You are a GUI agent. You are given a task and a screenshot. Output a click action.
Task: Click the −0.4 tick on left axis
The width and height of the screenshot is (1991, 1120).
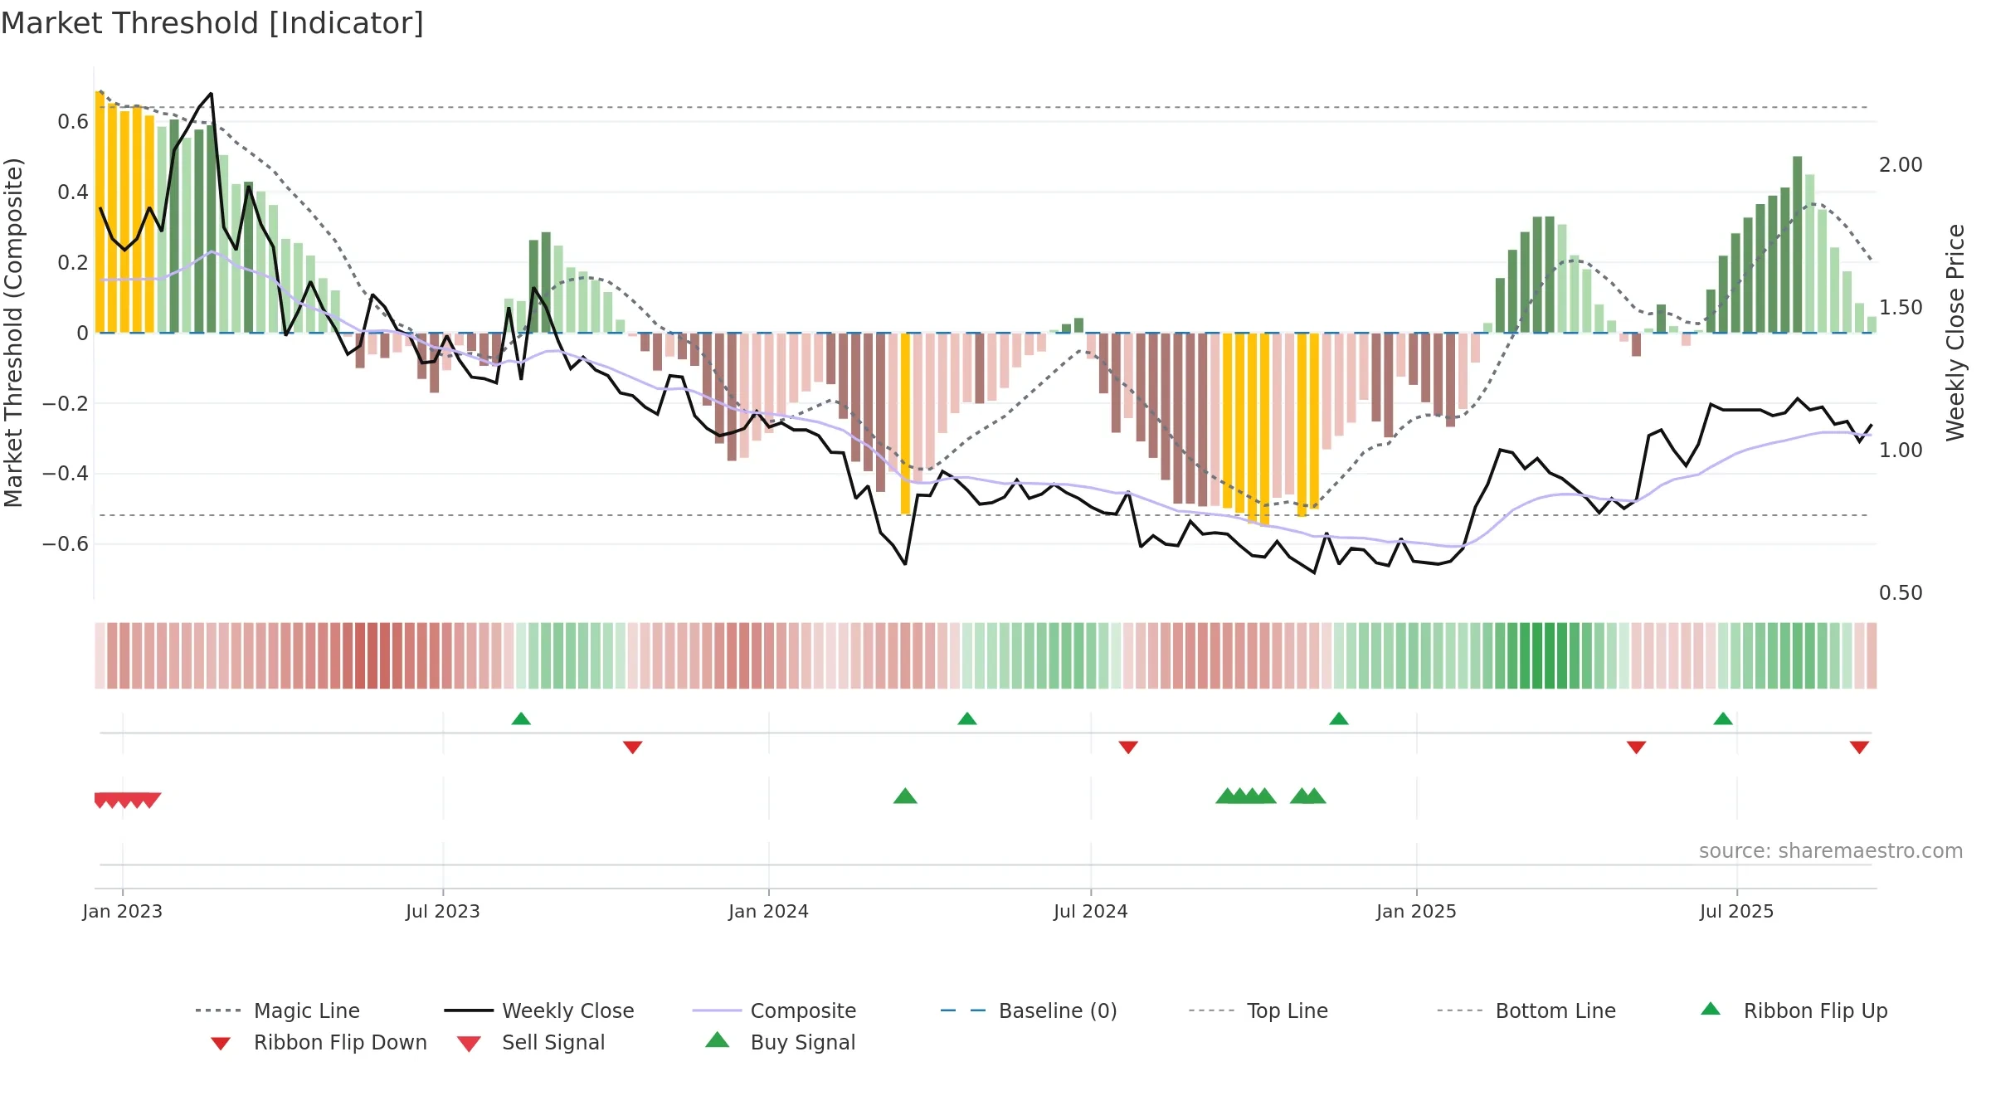click(66, 474)
